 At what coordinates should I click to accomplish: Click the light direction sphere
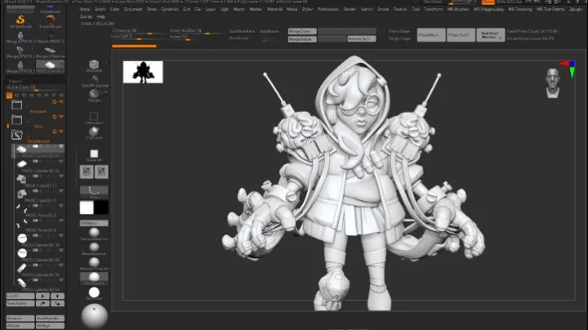click(x=95, y=316)
